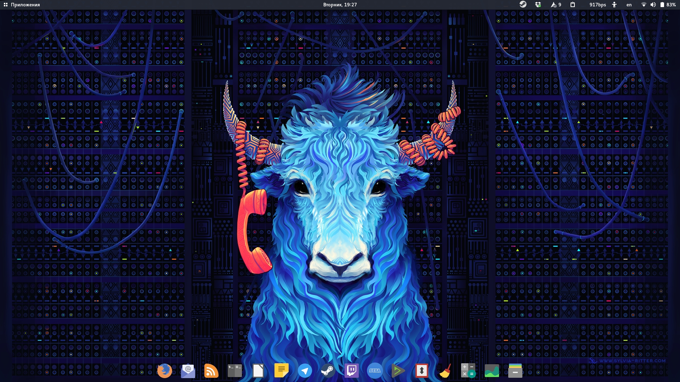Open the Wi-Fi status icon
The image size is (680, 382).
click(644, 5)
